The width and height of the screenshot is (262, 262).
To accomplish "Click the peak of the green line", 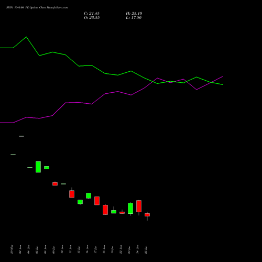I will coord(26,37).
